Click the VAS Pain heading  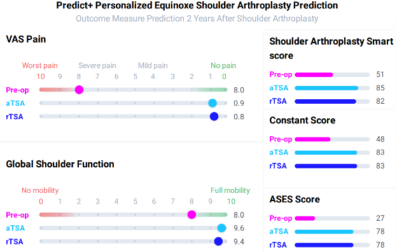tap(26, 39)
